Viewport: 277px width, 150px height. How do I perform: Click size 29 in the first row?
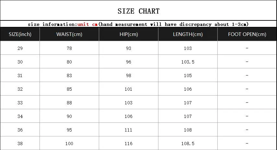click(x=20, y=48)
